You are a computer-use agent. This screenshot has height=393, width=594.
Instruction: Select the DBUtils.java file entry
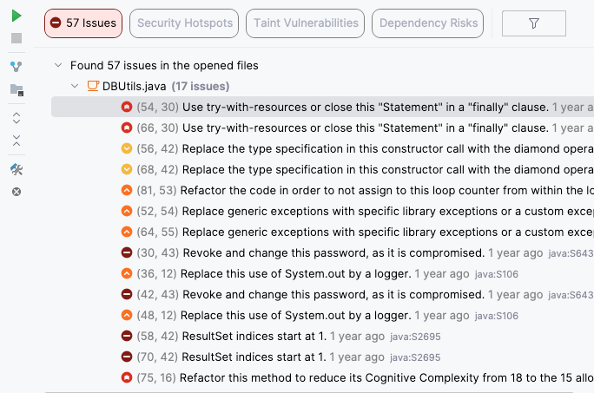pos(134,86)
